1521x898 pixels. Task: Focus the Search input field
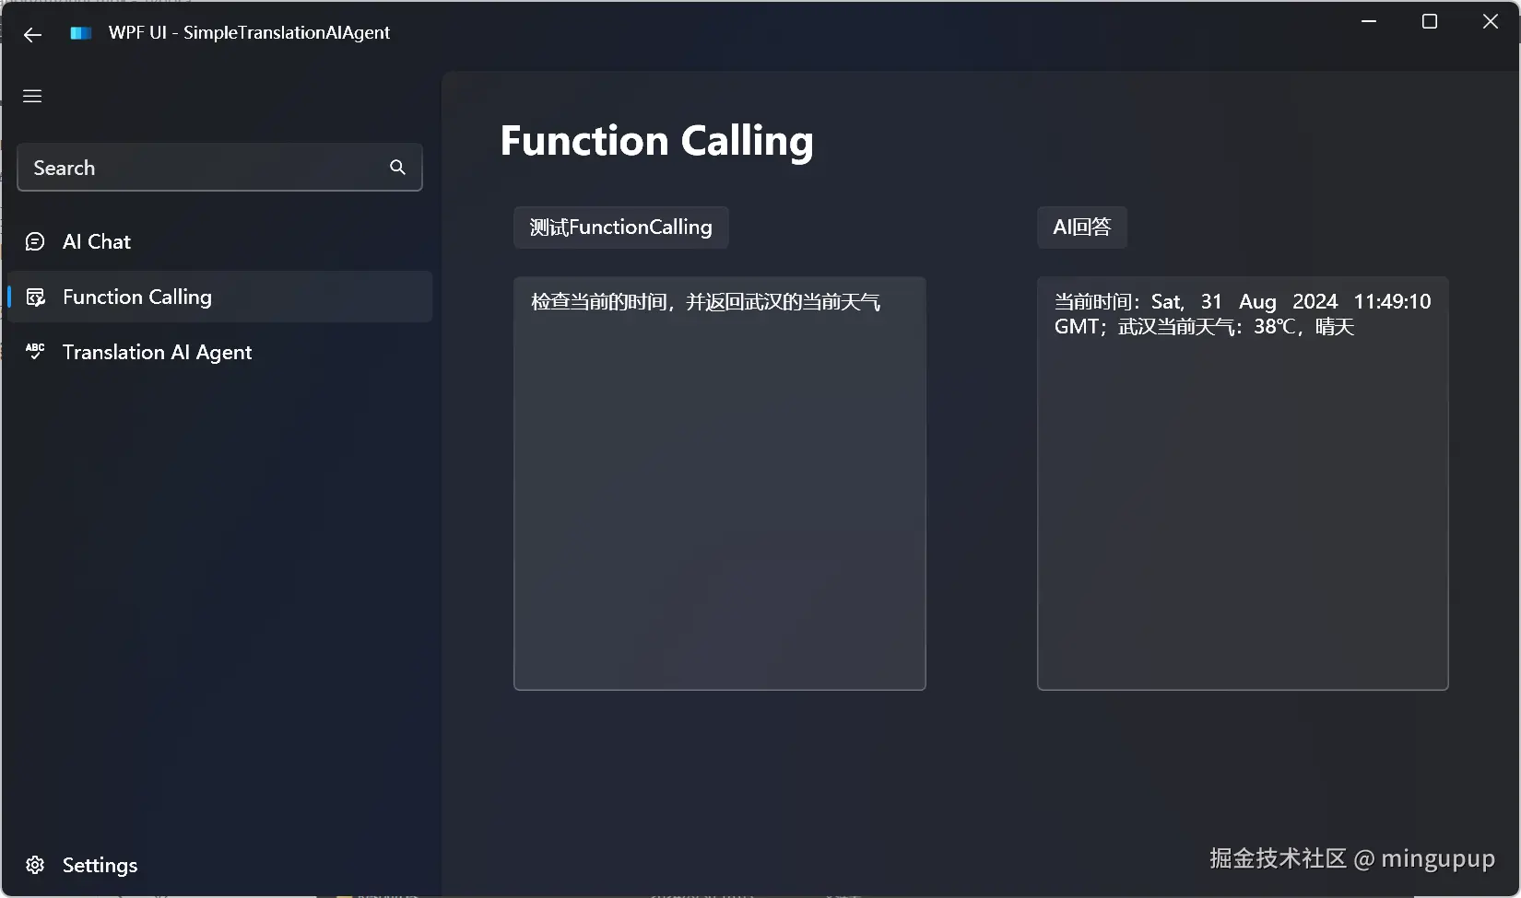(x=219, y=167)
